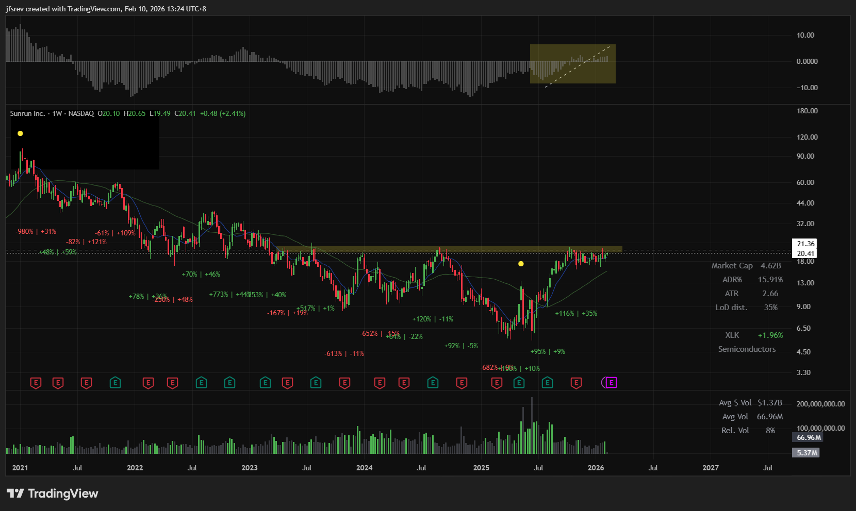Screen dimensions: 856x511
Task: Click the 60.00 price scale label
Action: (x=805, y=182)
